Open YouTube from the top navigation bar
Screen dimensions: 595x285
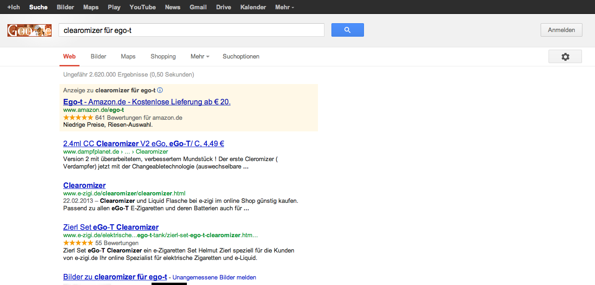point(143,7)
